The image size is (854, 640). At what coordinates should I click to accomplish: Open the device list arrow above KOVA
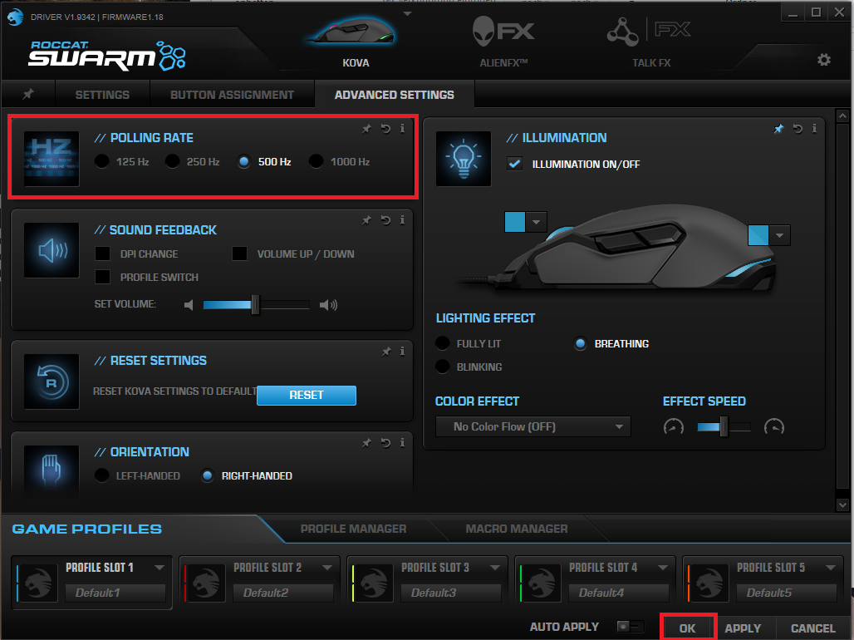407,13
